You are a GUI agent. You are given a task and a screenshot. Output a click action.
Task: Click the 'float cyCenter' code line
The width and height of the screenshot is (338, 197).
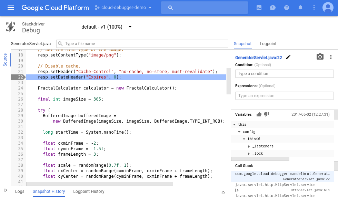pyautogui.click(x=127, y=176)
